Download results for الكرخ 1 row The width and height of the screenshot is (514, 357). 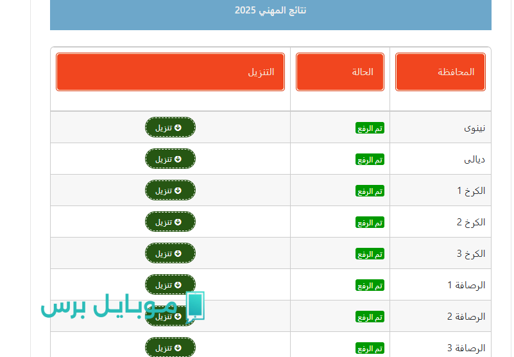point(170,190)
